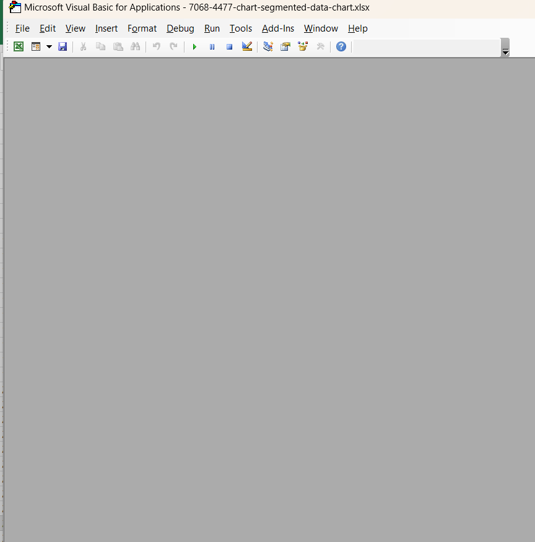This screenshot has height=542, width=535.
Task: Click the Break pause icon
Action: (212, 46)
